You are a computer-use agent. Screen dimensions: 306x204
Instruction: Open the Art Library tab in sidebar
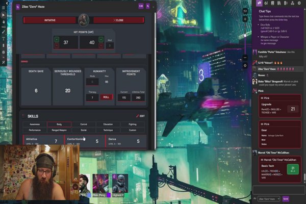coord(266,3)
